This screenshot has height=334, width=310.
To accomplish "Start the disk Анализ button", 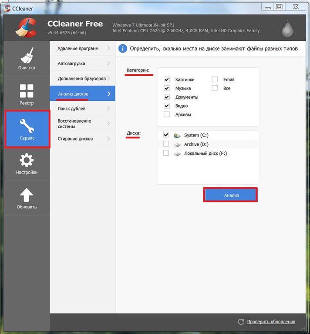I will (231, 195).
